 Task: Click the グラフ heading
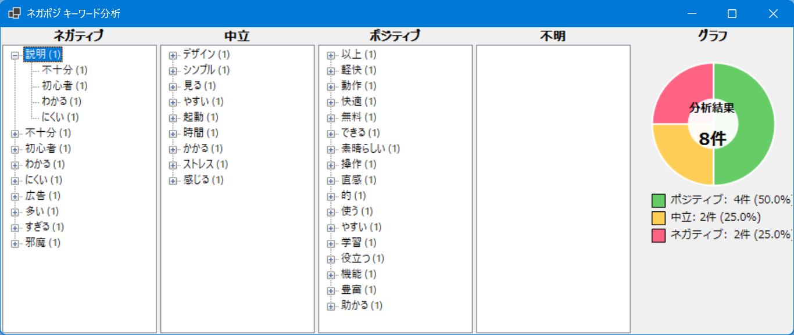pyautogui.click(x=713, y=36)
